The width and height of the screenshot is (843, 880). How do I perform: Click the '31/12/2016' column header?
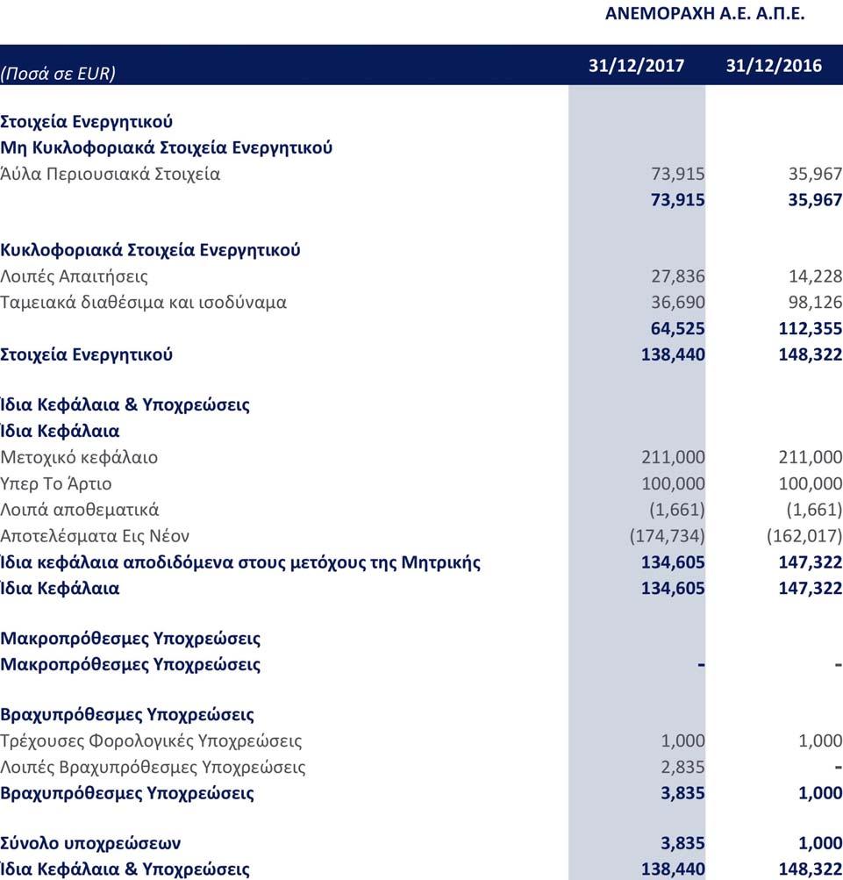[x=774, y=66]
